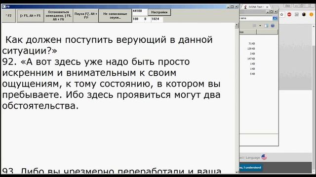Open the blue help icon in side window
The height and width of the screenshot is (177, 316).
coord(273,26)
